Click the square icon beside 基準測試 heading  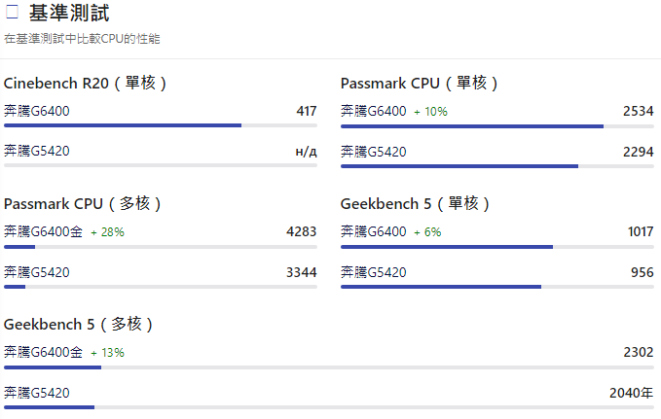[x=13, y=14]
